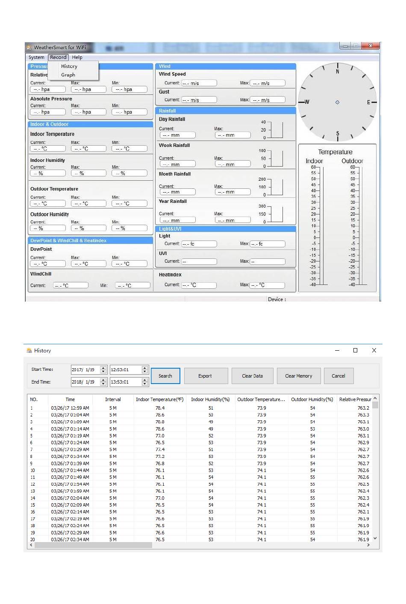The image size is (406, 604).
Task: Minimize the History window
Action: [x=337, y=350]
